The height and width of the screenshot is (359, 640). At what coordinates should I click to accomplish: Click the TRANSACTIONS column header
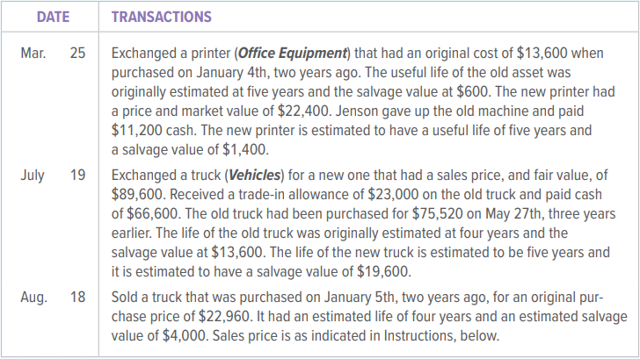coord(162,17)
